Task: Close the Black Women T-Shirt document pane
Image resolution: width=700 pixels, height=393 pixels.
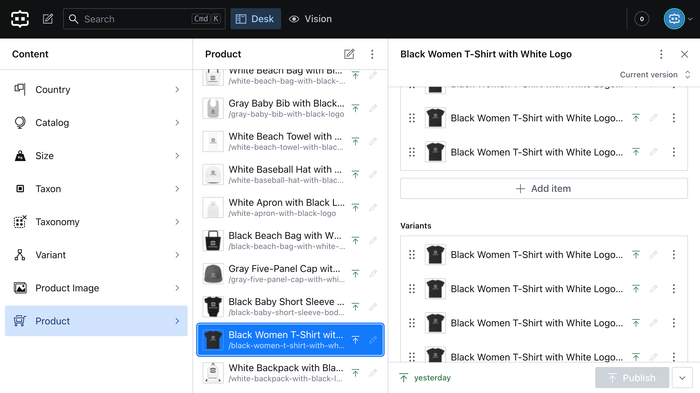Action: click(x=684, y=54)
